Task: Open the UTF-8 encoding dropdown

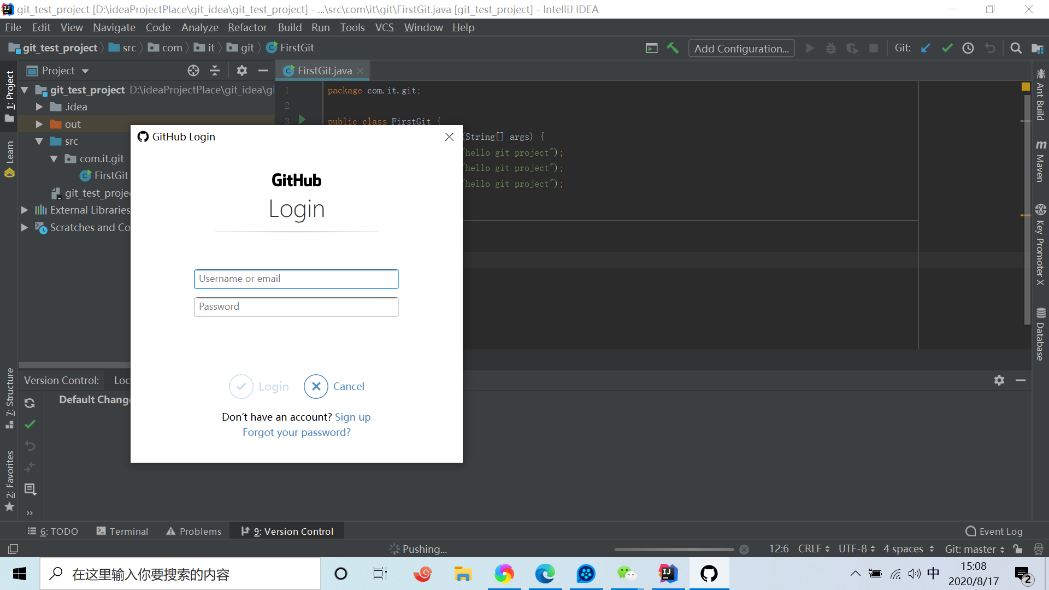Action: (x=856, y=548)
